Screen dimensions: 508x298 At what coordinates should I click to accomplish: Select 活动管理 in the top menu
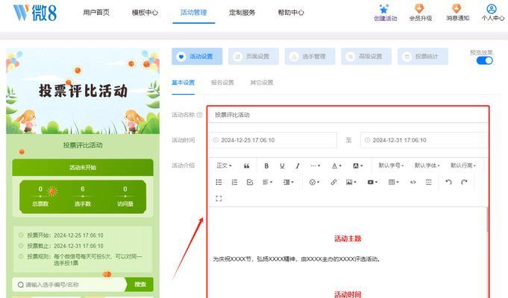pyautogui.click(x=193, y=13)
